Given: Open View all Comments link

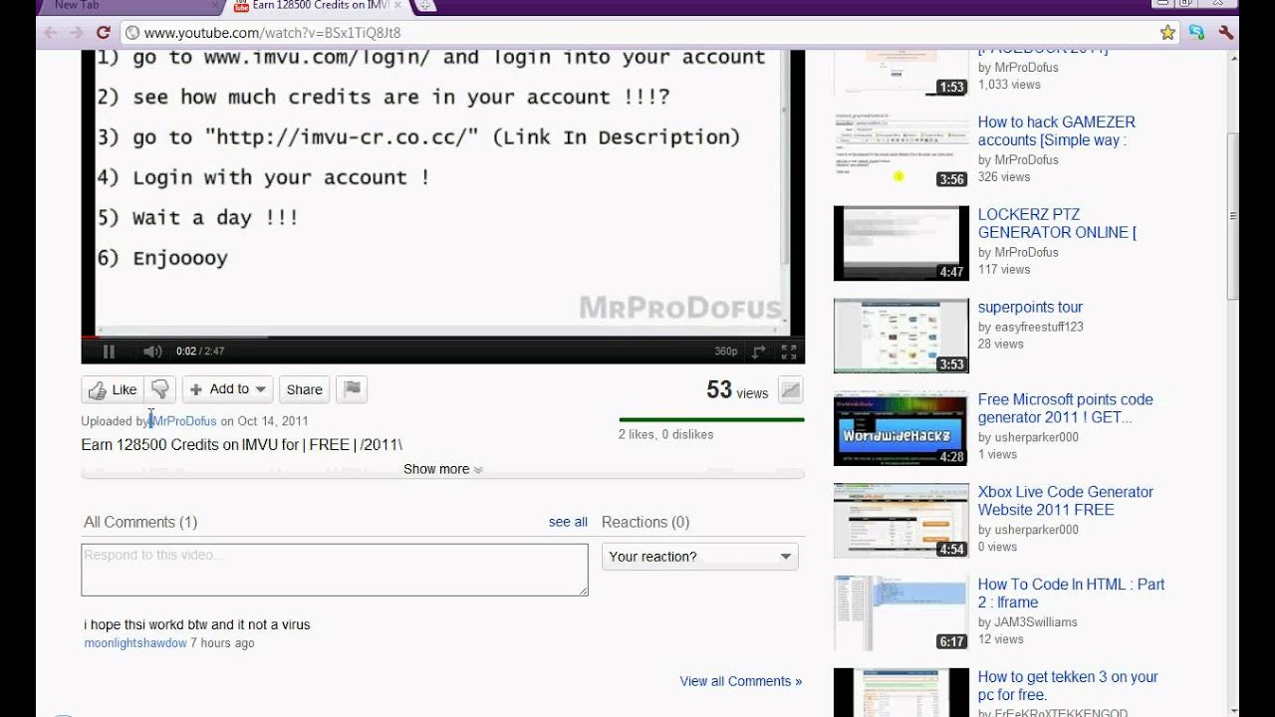Looking at the screenshot, I should pyautogui.click(x=741, y=681).
